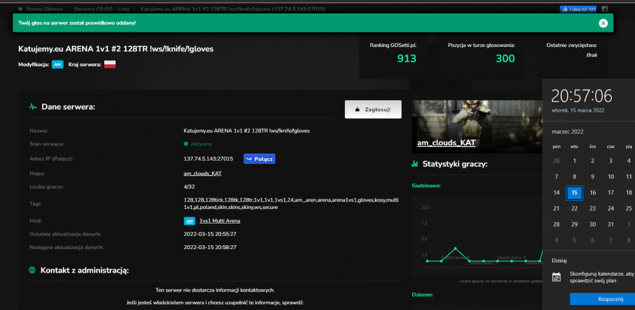Click the Facebook Lubię to! like button
The width and height of the screenshot is (635, 310).
coord(578,9)
